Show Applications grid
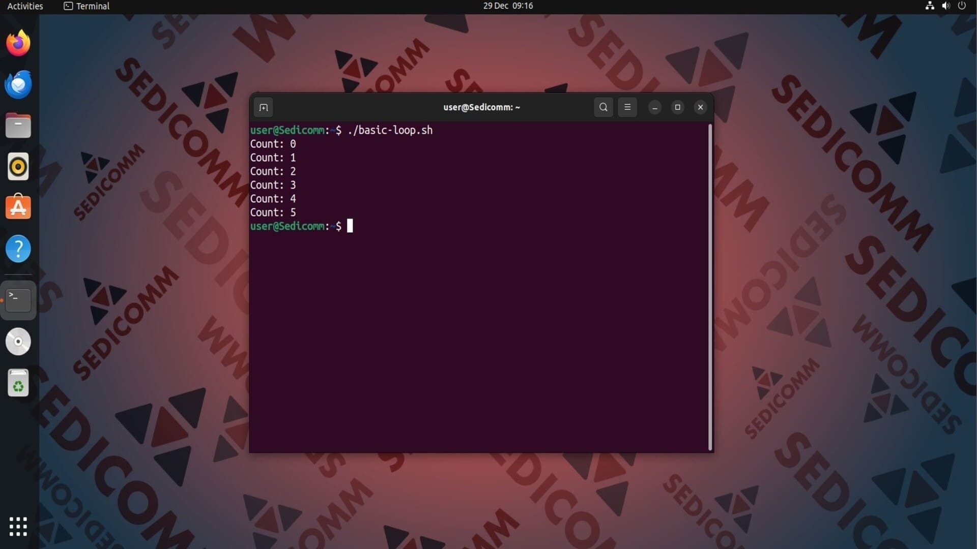 (x=18, y=527)
